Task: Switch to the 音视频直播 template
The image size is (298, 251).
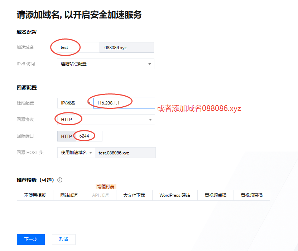Action: [252, 195]
